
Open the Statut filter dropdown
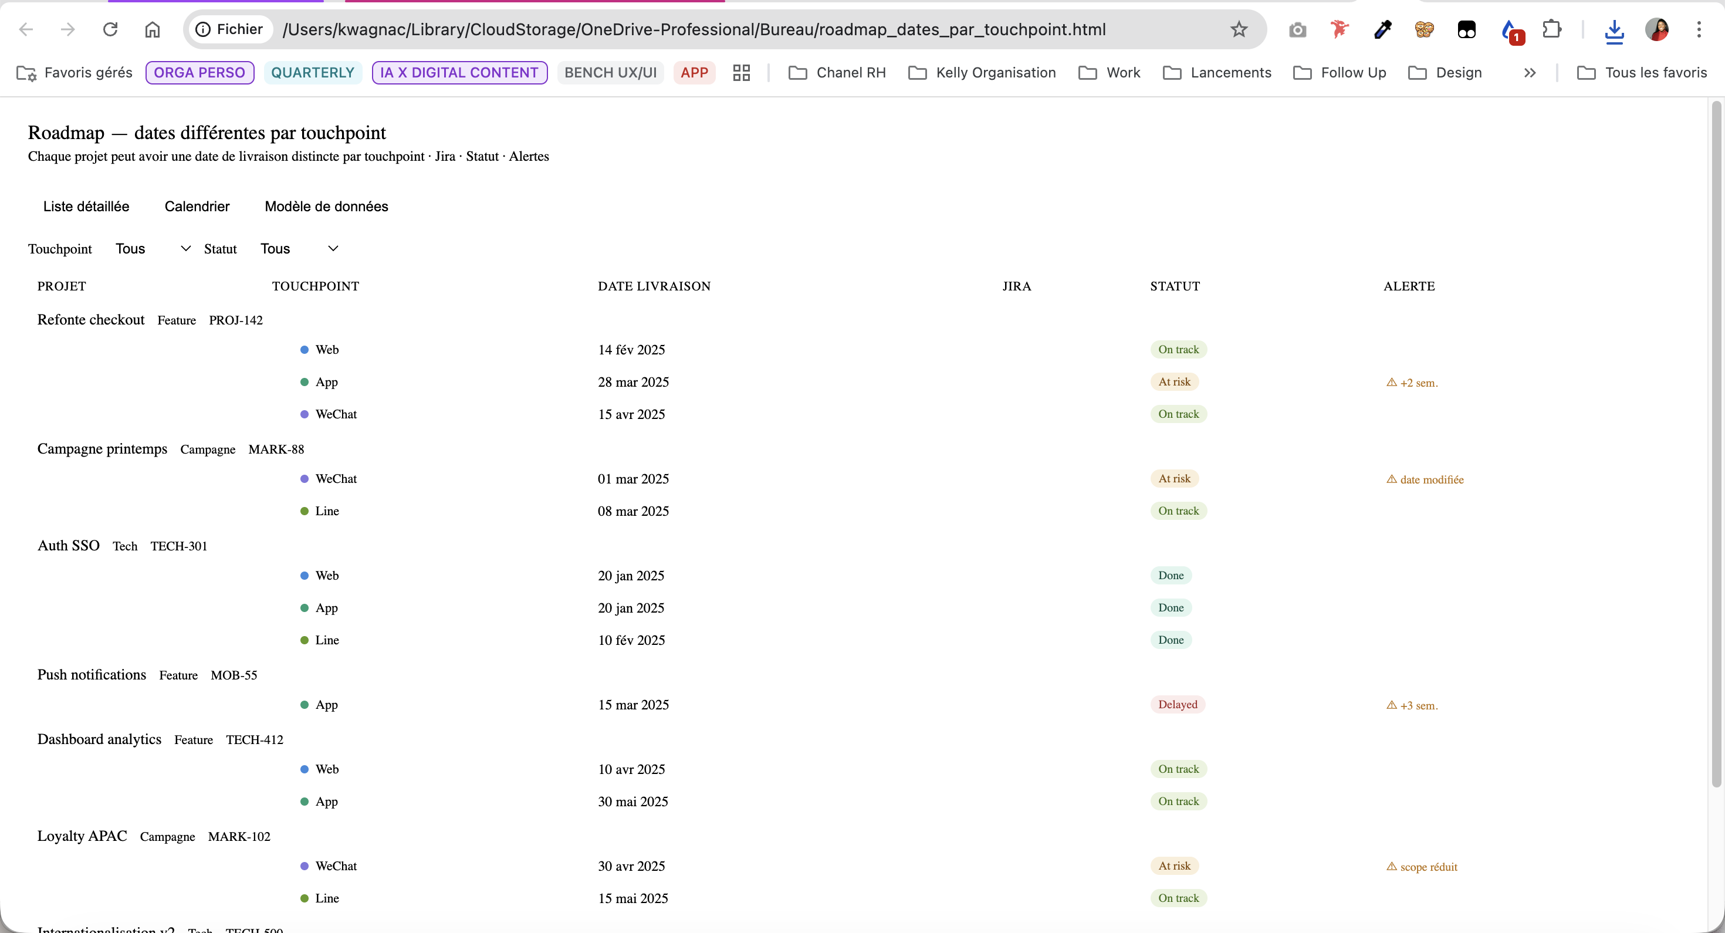click(299, 248)
